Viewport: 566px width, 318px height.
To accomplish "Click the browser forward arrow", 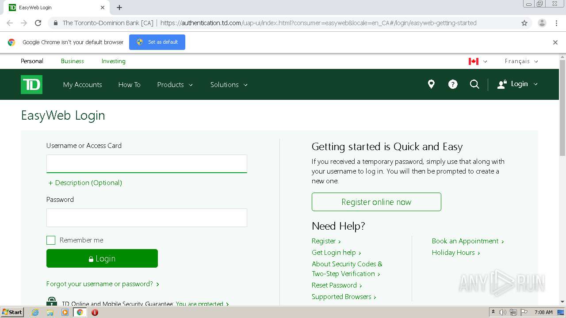I will pos(24,23).
